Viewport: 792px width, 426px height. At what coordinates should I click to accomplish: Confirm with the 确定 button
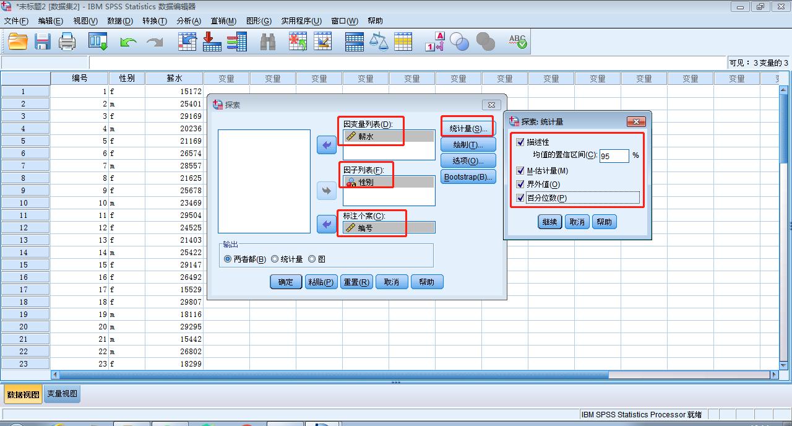(x=286, y=282)
